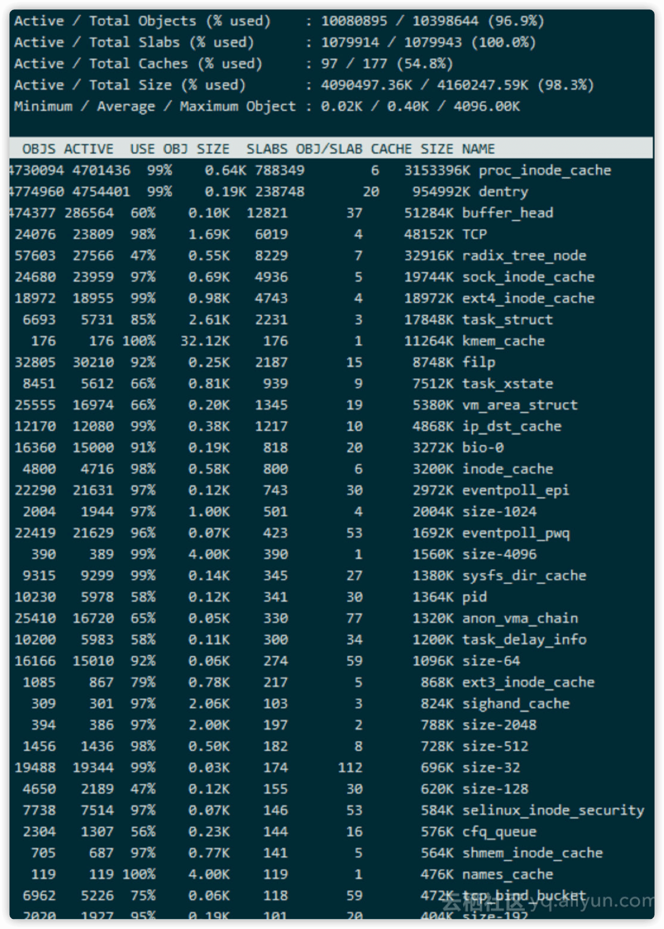
Task: Select cfq_queue cache name
Action: pyautogui.click(x=499, y=832)
